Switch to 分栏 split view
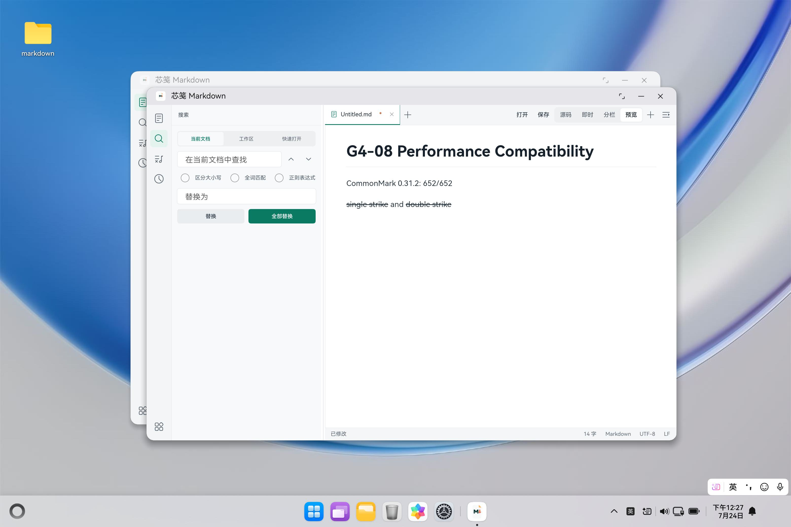 [x=609, y=115]
